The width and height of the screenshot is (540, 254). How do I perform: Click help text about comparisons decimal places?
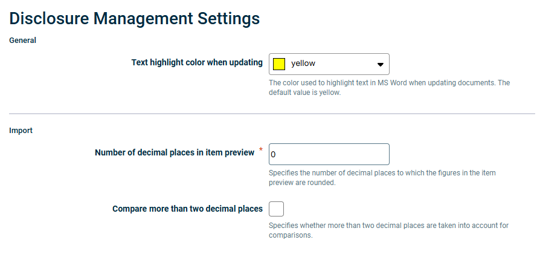(x=389, y=230)
